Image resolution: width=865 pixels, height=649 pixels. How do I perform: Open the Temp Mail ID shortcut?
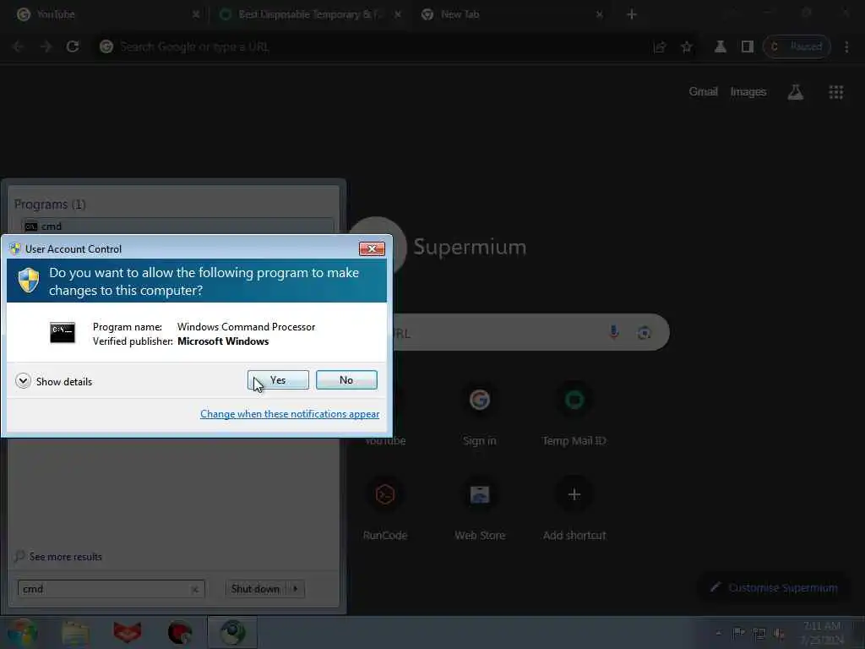point(574,412)
